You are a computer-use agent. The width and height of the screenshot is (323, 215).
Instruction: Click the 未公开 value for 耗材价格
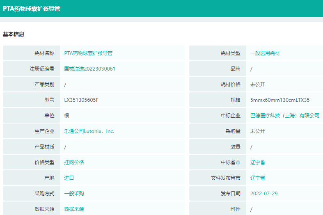click(x=257, y=85)
